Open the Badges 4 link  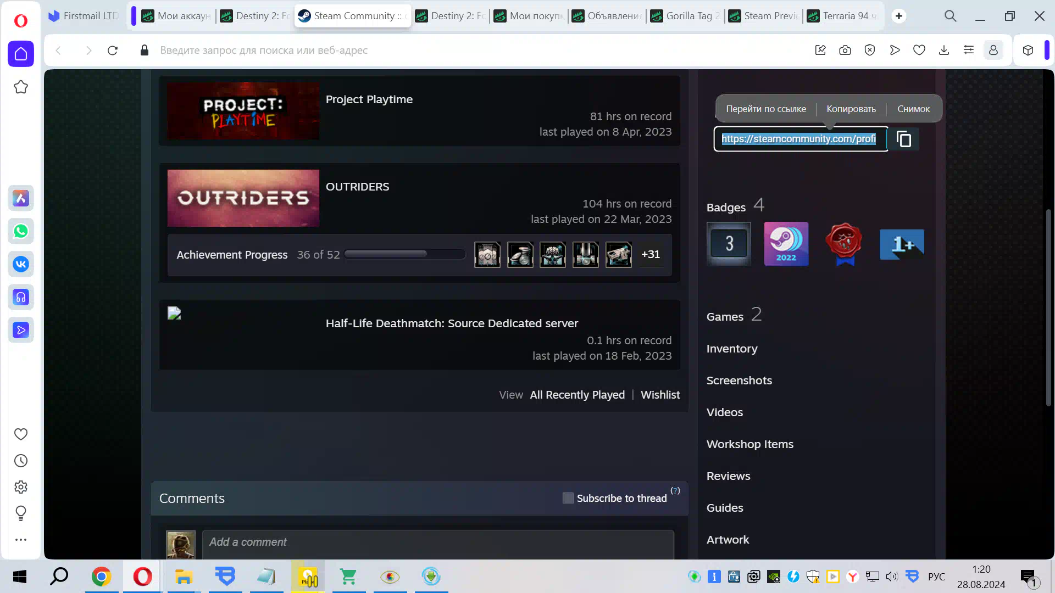(x=735, y=206)
